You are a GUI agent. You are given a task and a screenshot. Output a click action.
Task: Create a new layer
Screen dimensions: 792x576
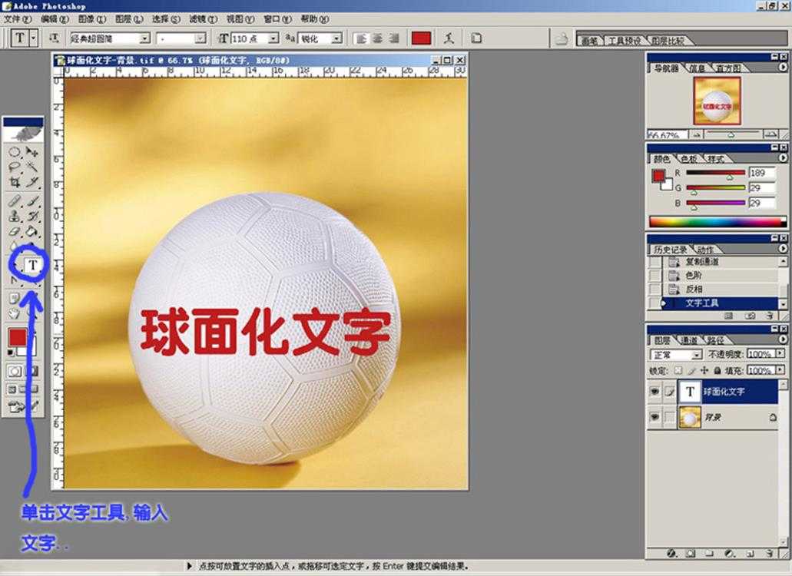click(750, 553)
